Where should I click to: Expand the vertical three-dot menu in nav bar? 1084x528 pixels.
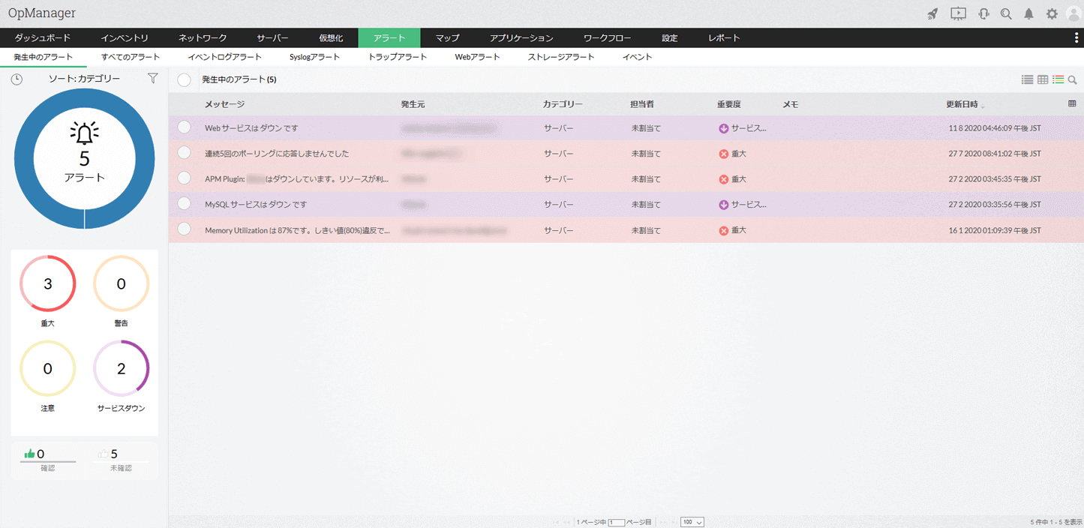pos(1076,37)
